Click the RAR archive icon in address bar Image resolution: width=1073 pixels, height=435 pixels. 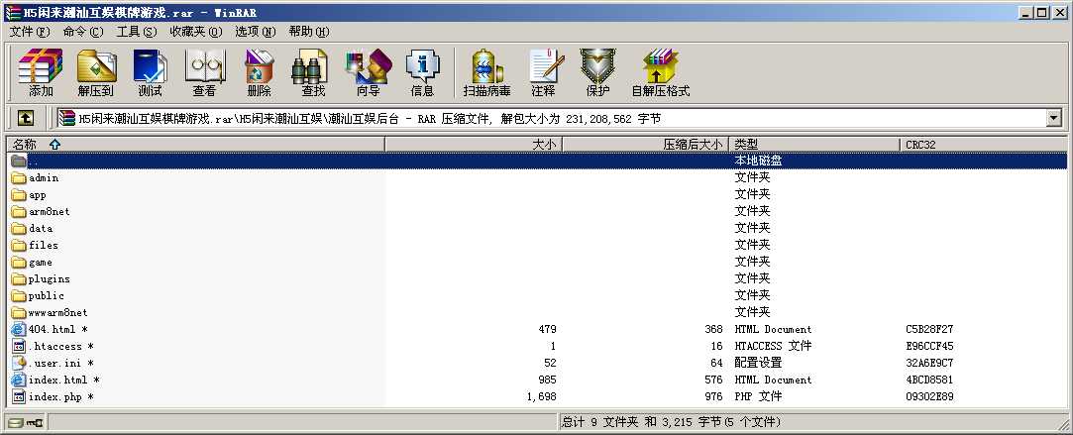point(66,118)
